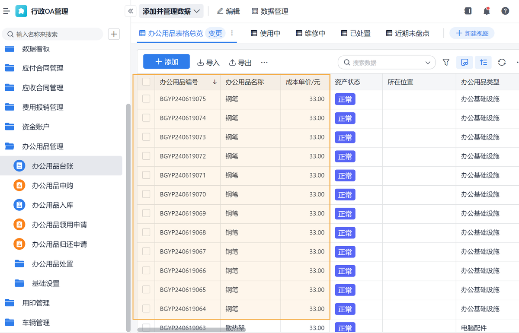Expand the search data dropdown arrow
Image resolution: width=519 pixels, height=333 pixels.
pos(428,63)
